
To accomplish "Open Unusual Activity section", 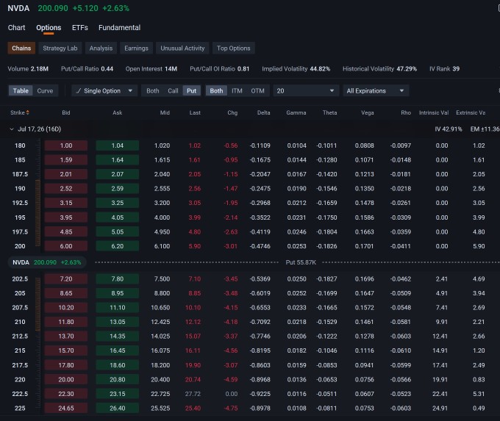I will (182, 48).
